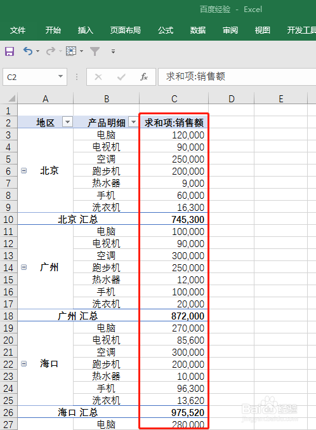Click the 96,300 value cell
316x430 pixels.
pos(174,388)
